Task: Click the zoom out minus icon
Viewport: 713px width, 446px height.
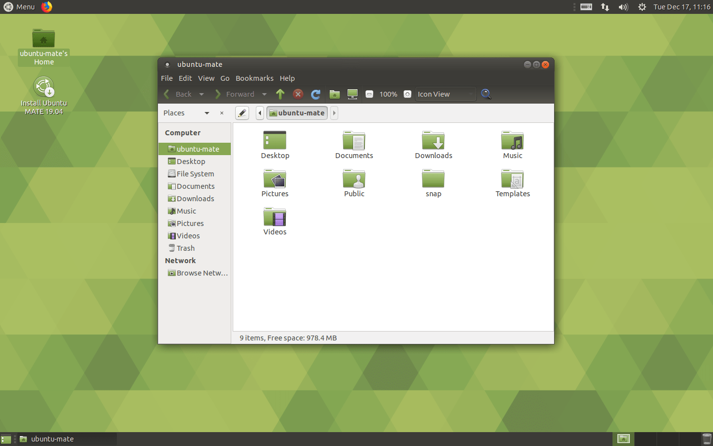Action: click(x=369, y=94)
